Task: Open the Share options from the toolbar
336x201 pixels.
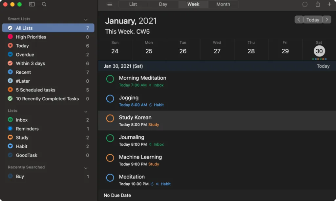Action: (317, 4)
